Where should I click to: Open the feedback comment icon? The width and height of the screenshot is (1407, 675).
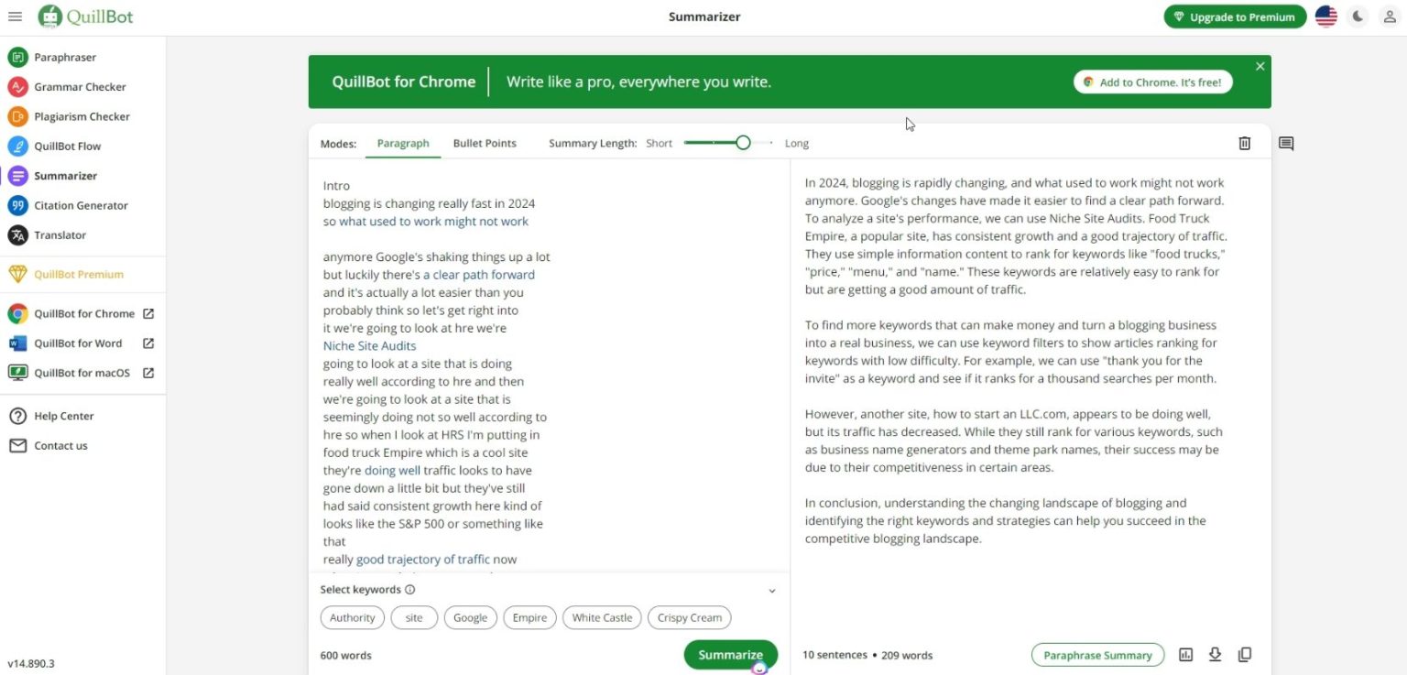coord(1286,144)
